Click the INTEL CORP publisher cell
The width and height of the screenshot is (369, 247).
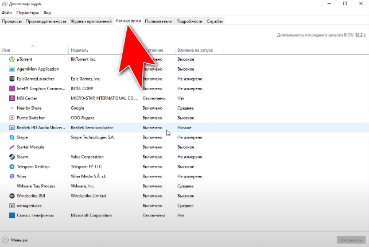click(82, 88)
